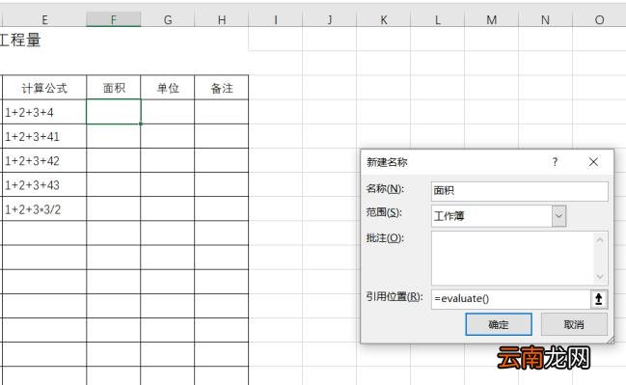The width and height of the screenshot is (626, 385).
Task: Select the cell containing 1+2+3+4
Action: pos(44,112)
